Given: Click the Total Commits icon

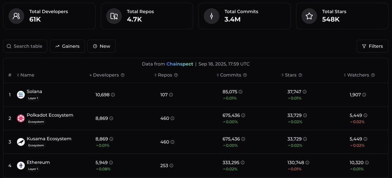Looking at the screenshot, I should coord(212,16).
